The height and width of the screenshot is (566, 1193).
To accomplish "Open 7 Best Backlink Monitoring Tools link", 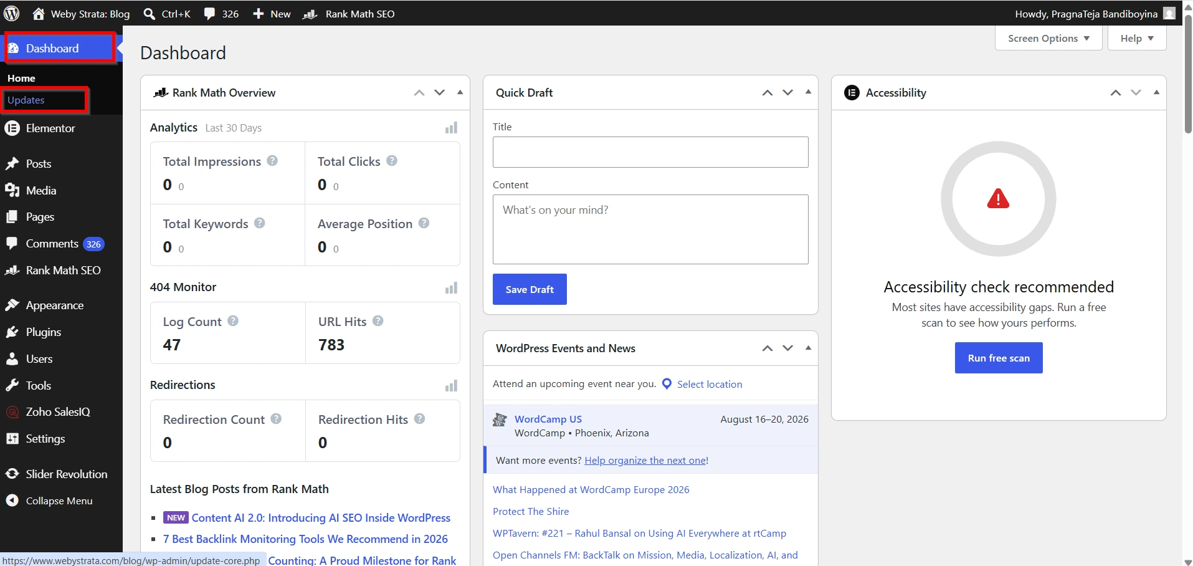I will (305, 539).
